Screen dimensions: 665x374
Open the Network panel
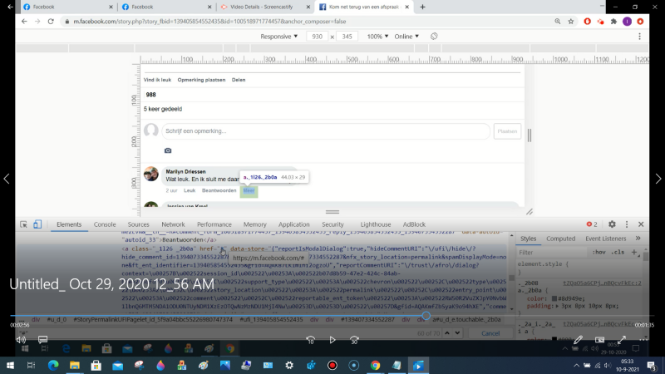point(173,224)
